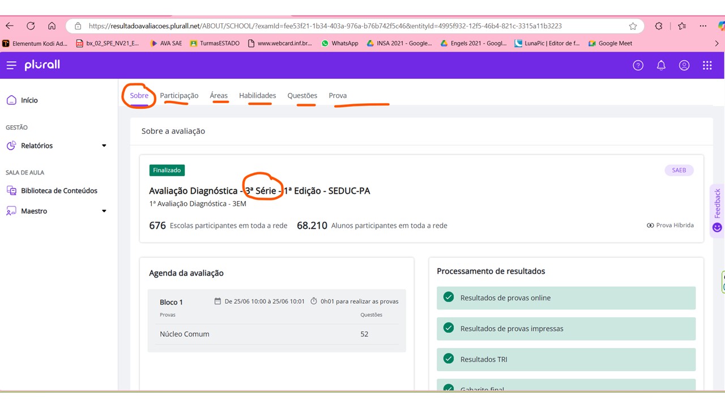Click Agenda da avaliação heading
725x408 pixels.
[186, 273]
